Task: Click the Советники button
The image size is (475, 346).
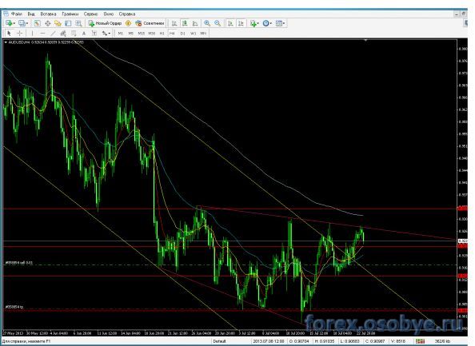Action: 150,23
